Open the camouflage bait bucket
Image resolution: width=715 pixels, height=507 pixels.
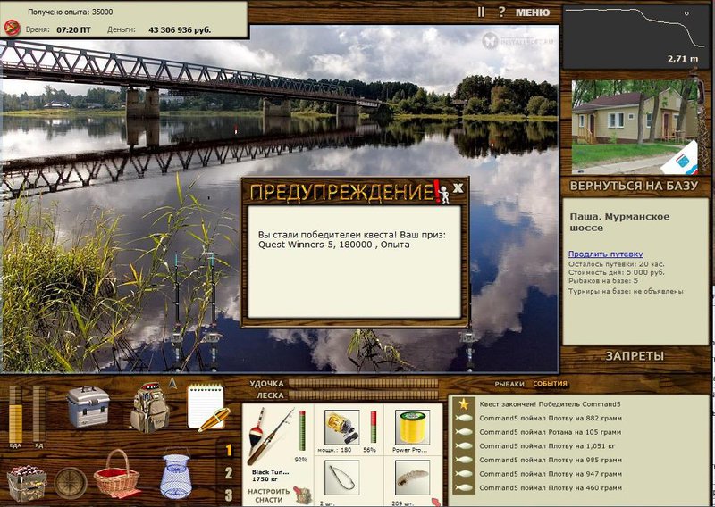tap(26, 483)
